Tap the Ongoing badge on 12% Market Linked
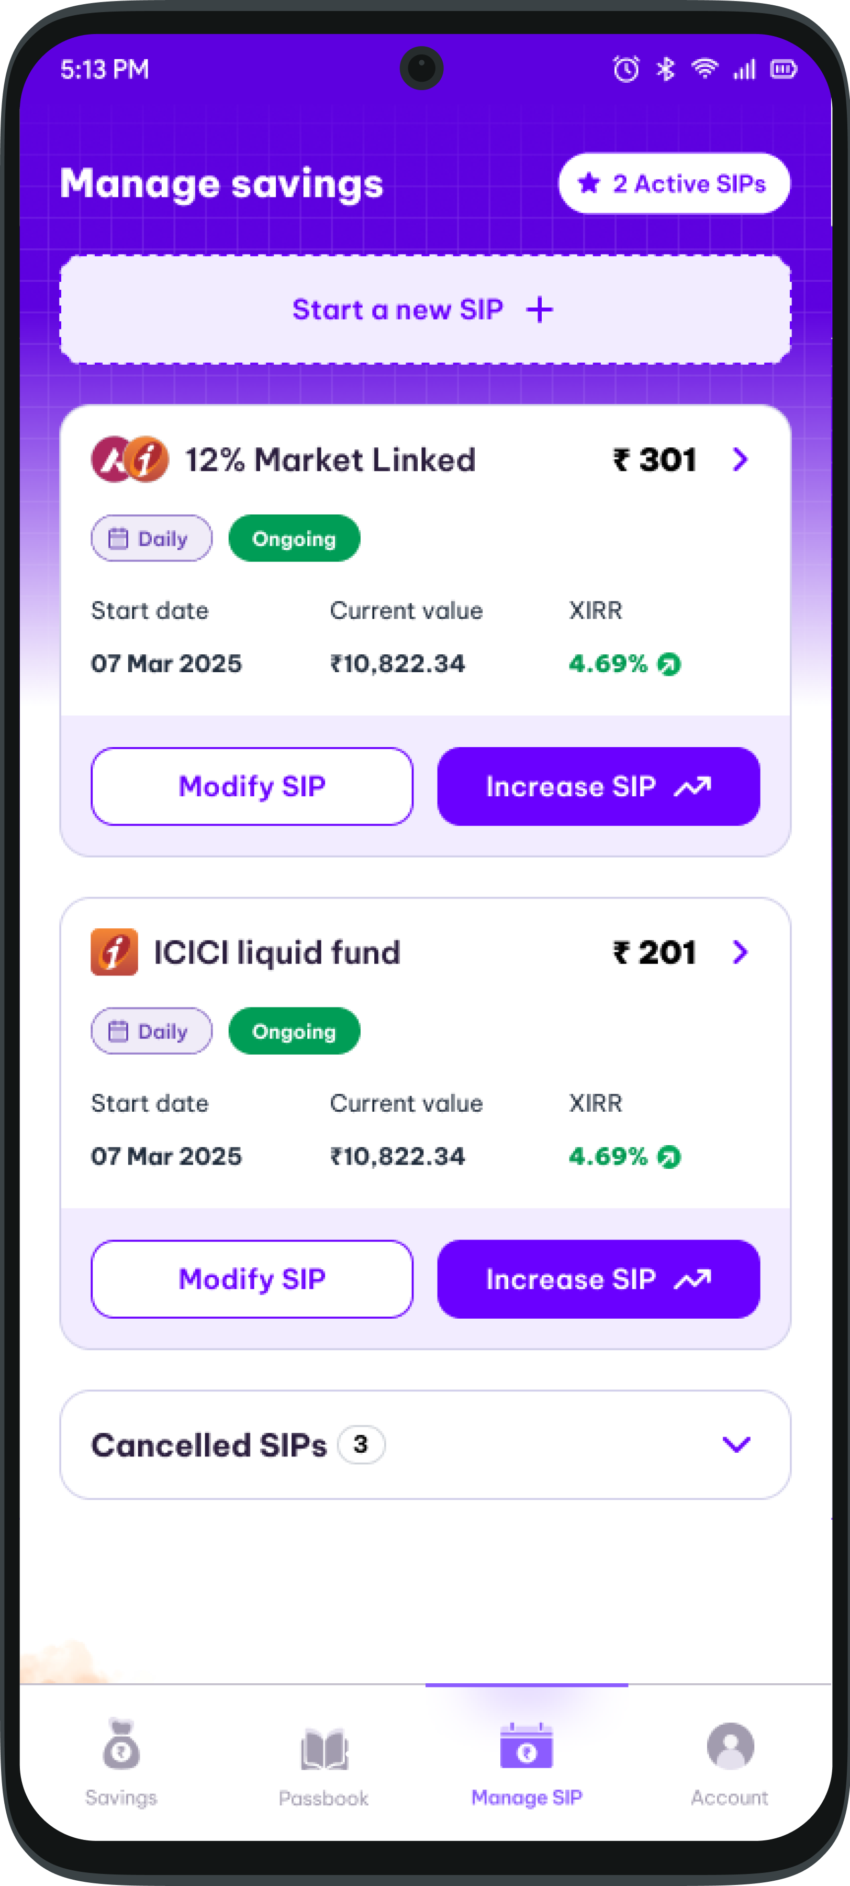The width and height of the screenshot is (850, 1886). coord(294,538)
